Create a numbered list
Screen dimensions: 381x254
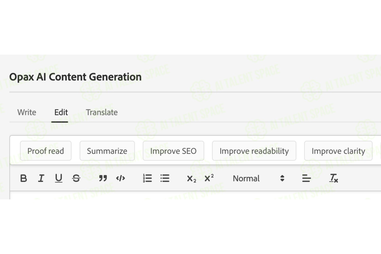click(147, 178)
